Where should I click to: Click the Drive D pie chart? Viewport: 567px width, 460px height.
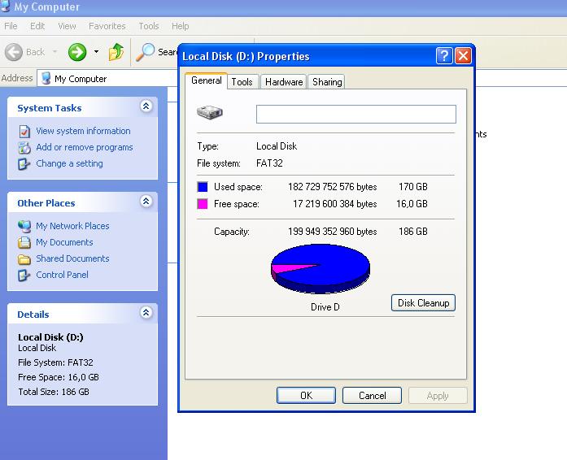click(321, 268)
